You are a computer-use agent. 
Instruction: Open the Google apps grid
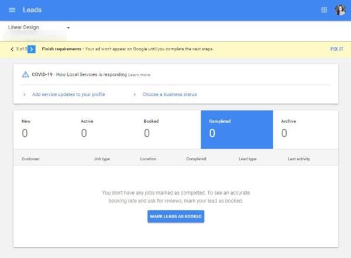click(x=324, y=10)
